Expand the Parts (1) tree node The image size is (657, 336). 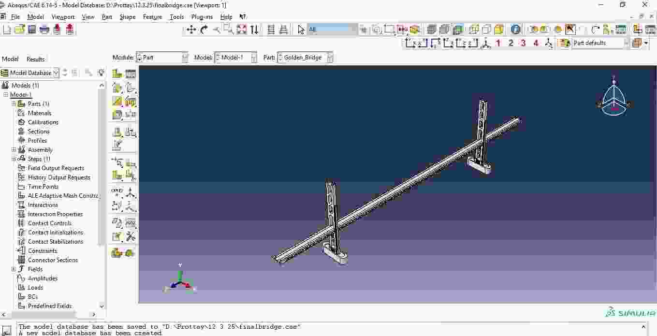pos(14,104)
